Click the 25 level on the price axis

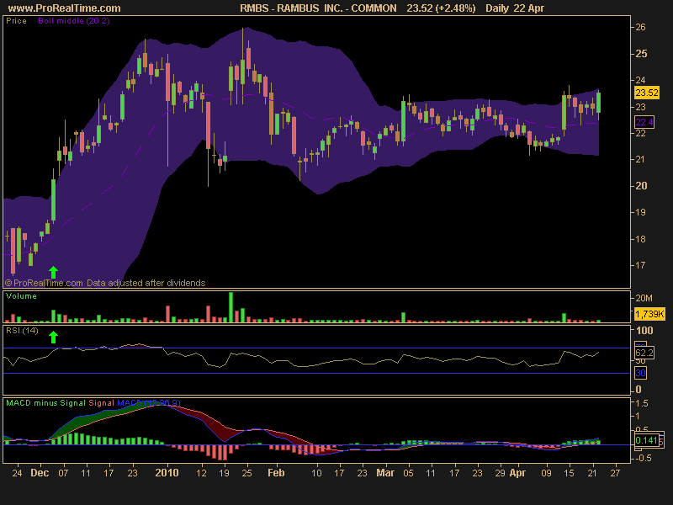point(641,54)
